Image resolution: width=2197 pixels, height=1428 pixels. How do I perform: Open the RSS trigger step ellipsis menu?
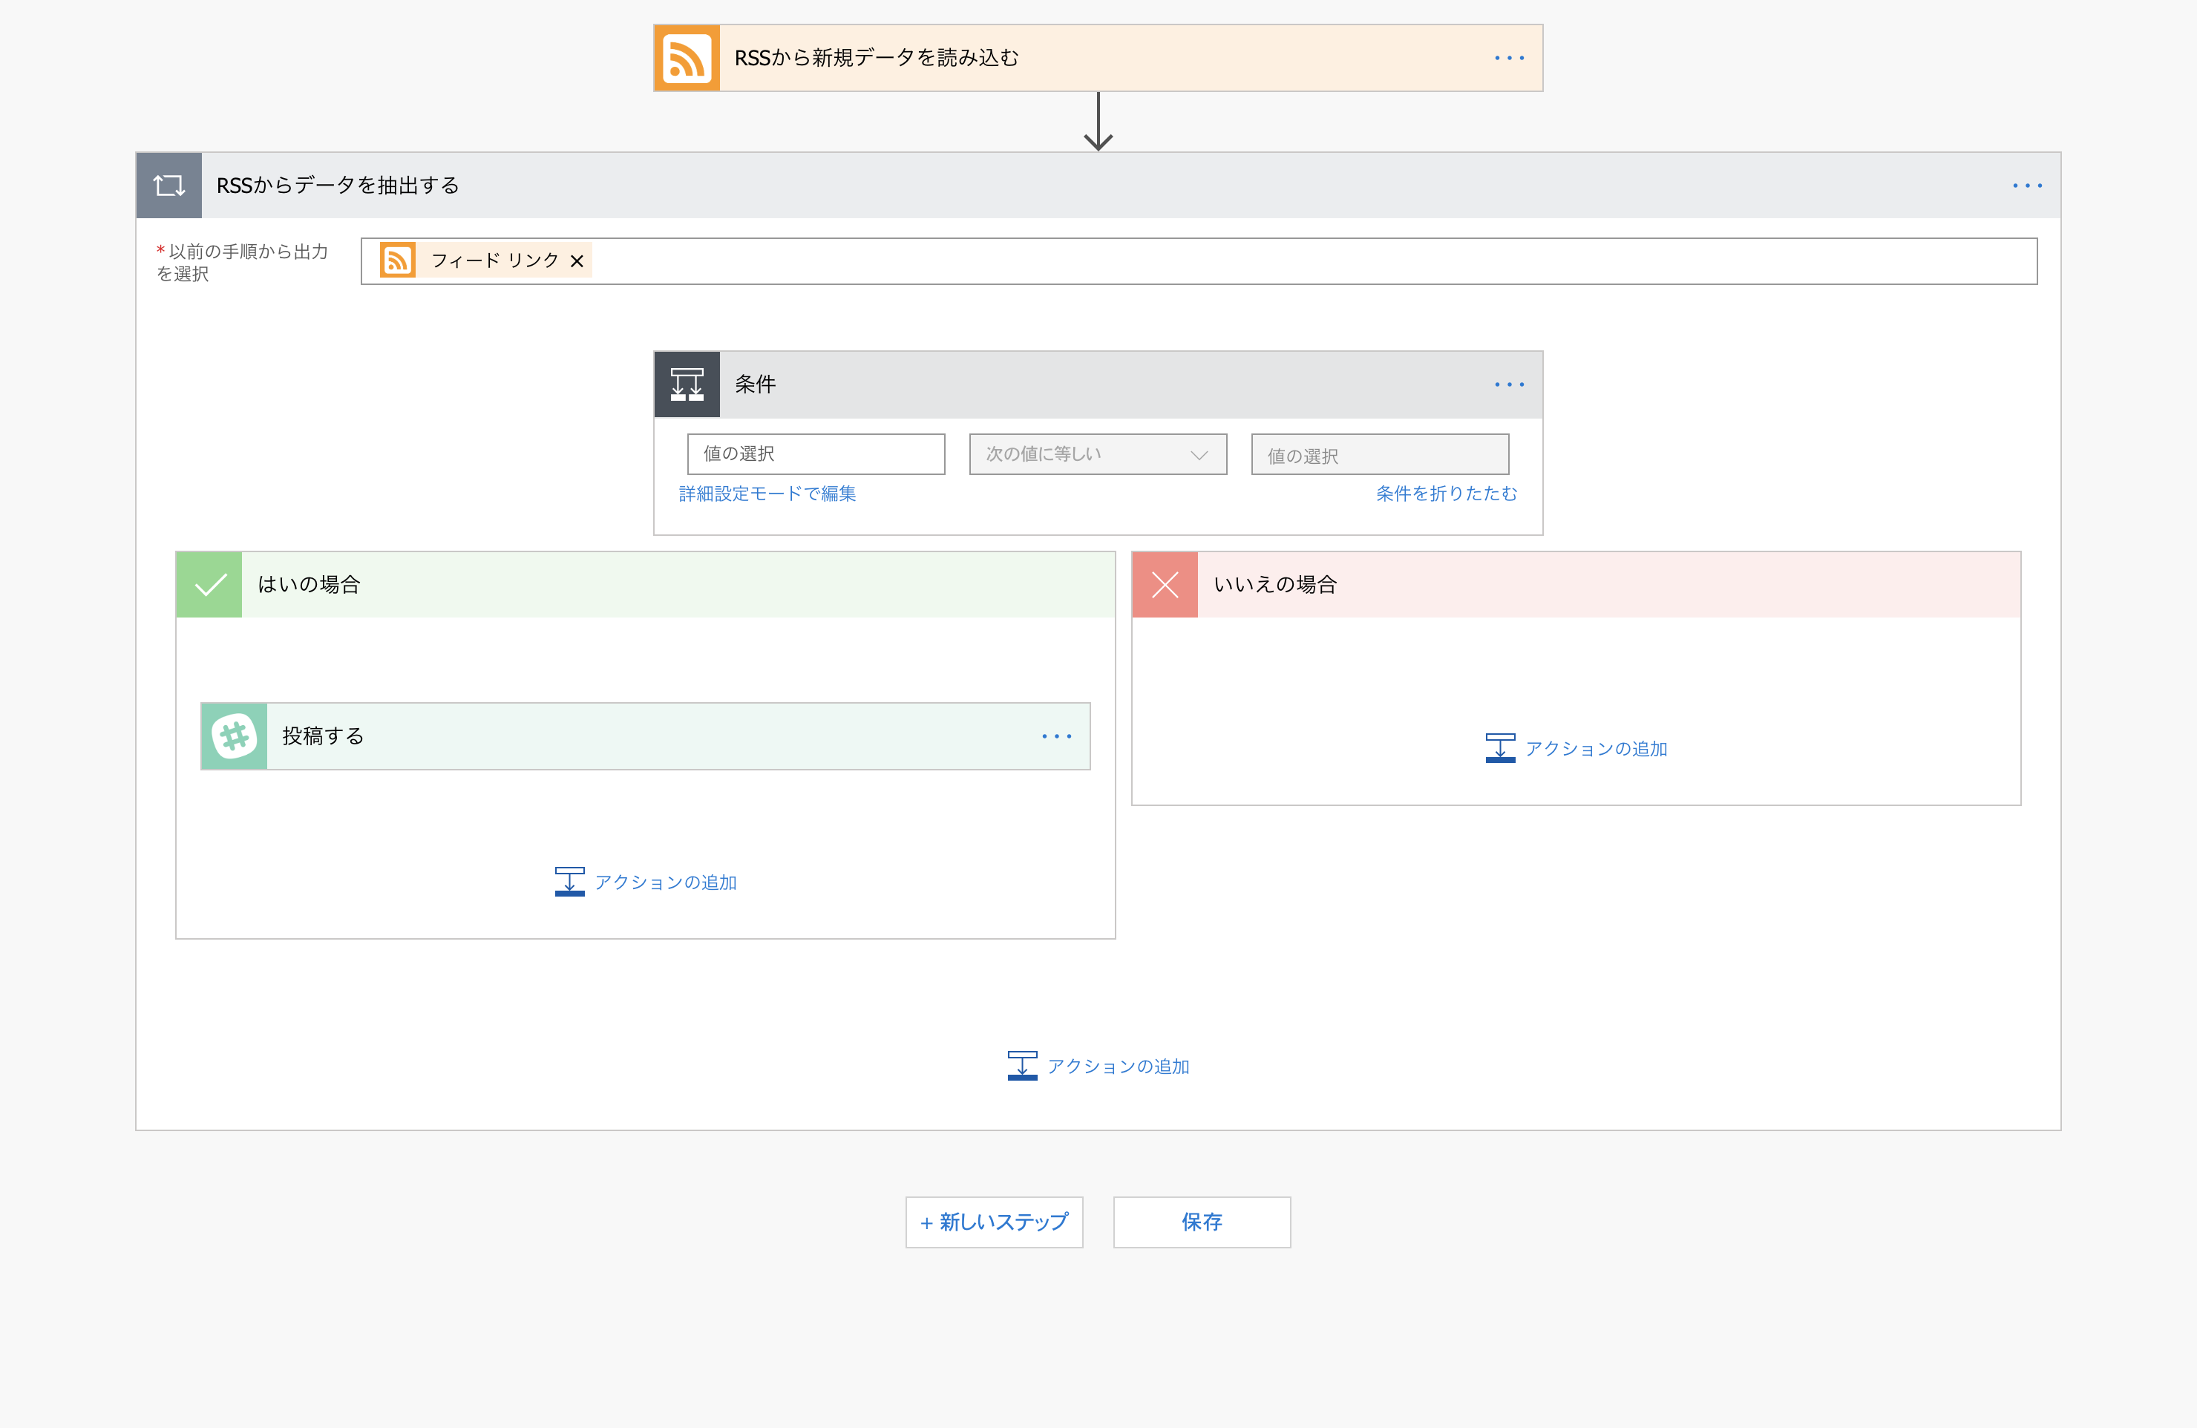(1509, 58)
